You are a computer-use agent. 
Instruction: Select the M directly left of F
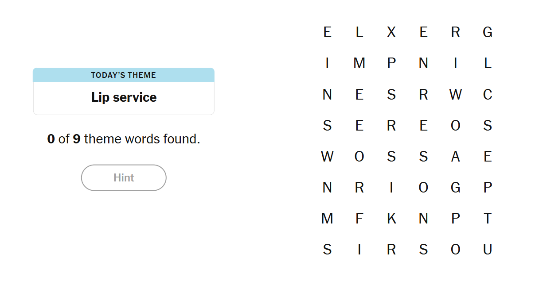tap(327, 219)
